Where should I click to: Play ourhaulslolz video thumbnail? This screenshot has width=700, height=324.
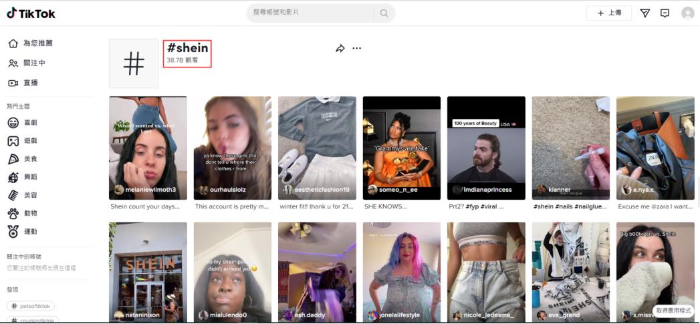[233, 148]
